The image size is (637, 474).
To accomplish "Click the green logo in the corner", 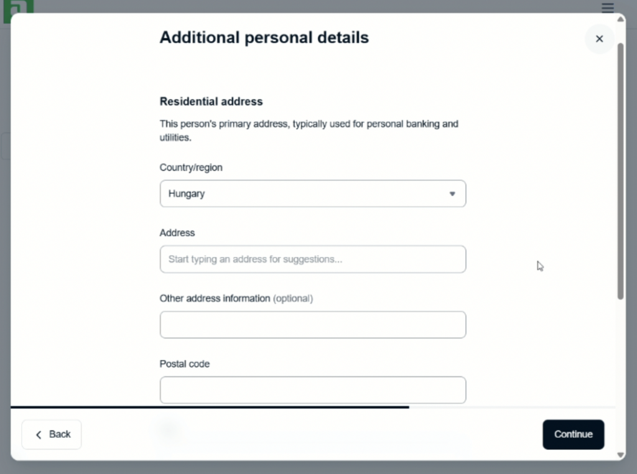I will [x=18, y=7].
